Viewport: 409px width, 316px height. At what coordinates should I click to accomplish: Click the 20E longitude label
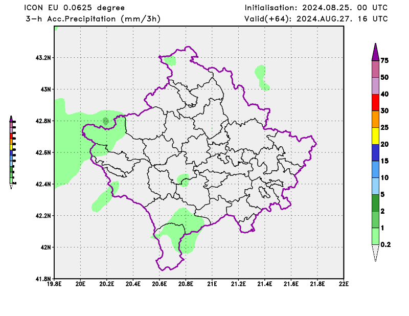click(80, 284)
